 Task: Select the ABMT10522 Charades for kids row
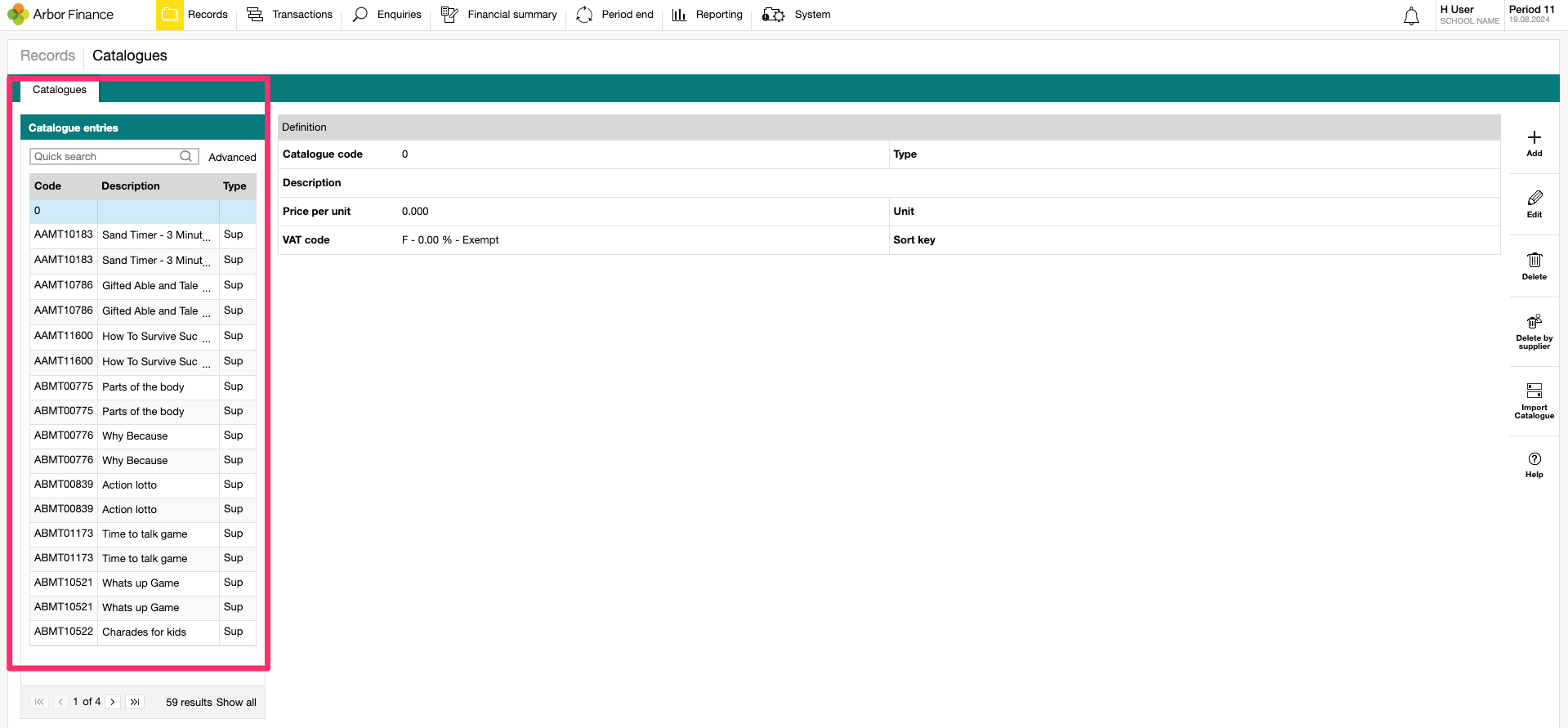pyautogui.click(x=143, y=632)
